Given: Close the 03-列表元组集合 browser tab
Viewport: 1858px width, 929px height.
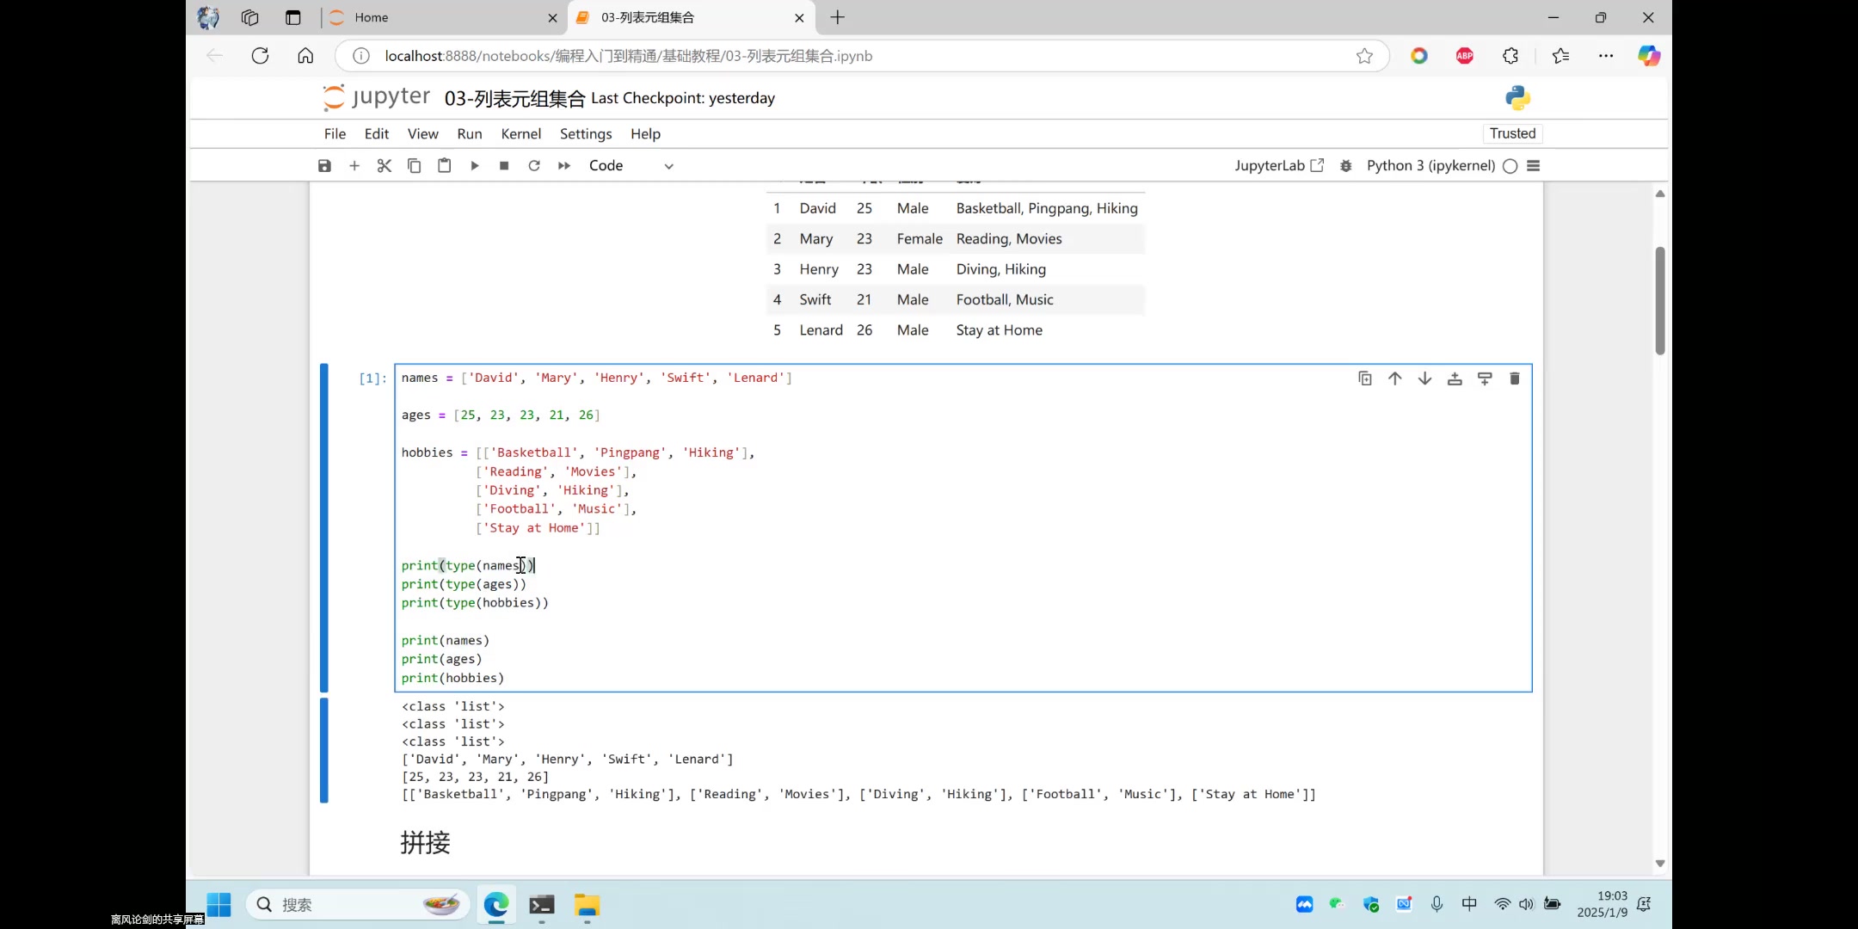Looking at the screenshot, I should (x=799, y=17).
